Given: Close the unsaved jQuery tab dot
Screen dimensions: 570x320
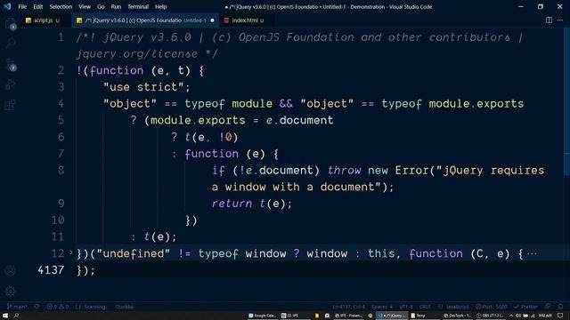Looking at the screenshot, I should pyautogui.click(x=212, y=20).
